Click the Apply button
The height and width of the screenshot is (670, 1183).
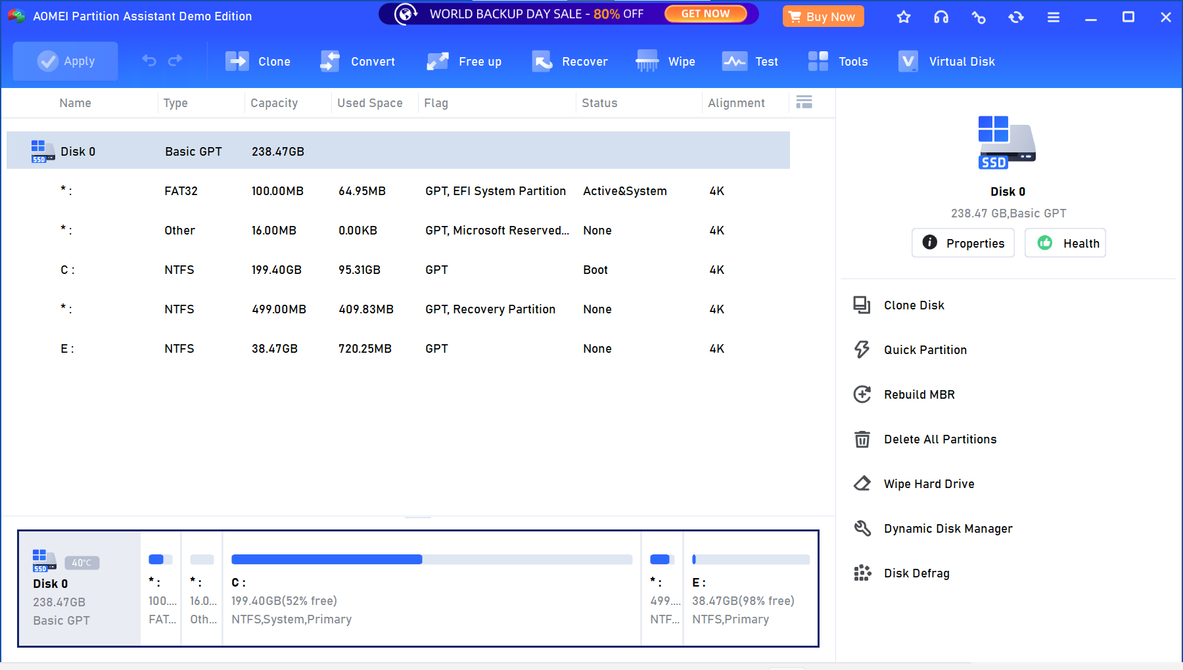point(65,61)
